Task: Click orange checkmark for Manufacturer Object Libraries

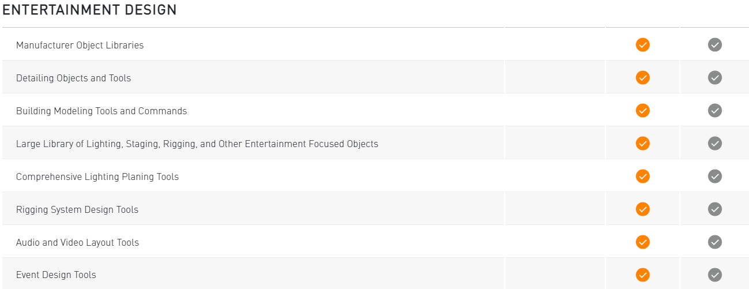Action: 642,44
